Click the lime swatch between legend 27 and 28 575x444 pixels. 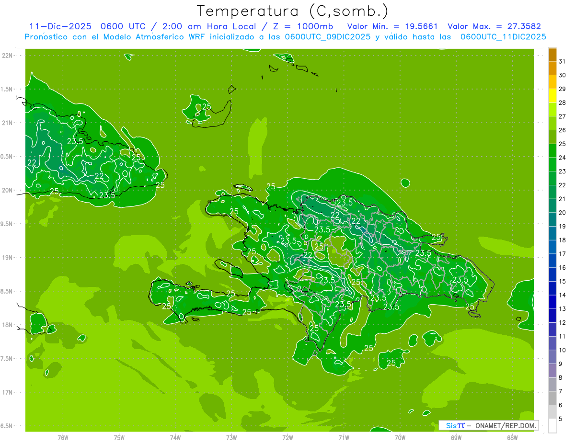point(552,110)
